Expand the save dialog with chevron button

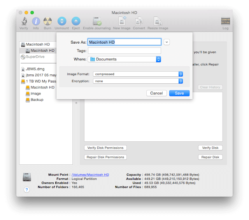167,42
